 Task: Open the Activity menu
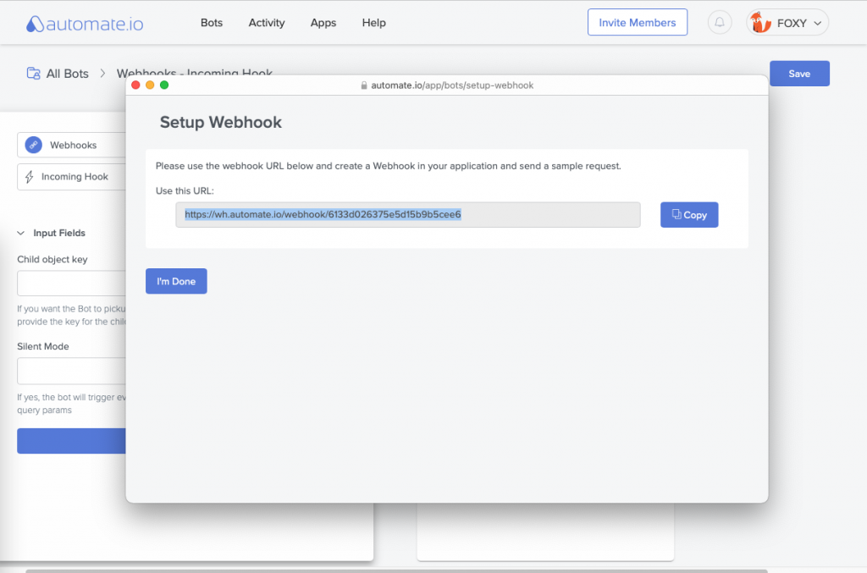pyautogui.click(x=267, y=23)
